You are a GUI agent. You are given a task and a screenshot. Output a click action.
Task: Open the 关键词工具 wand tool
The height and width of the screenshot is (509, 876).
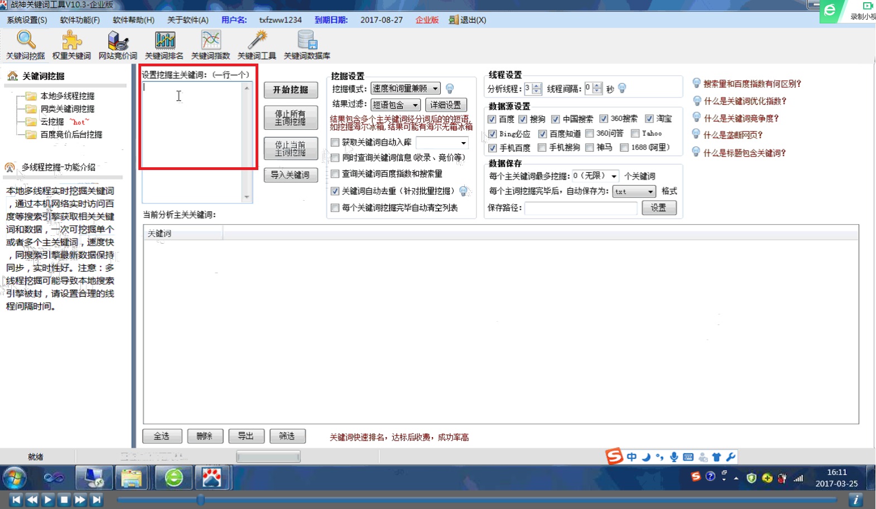(257, 45)
